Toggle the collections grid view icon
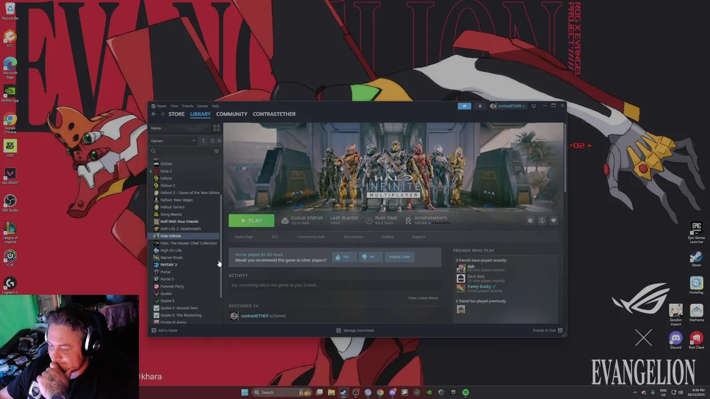The width and height of the screenshot is (710, 399). (216, 128)
